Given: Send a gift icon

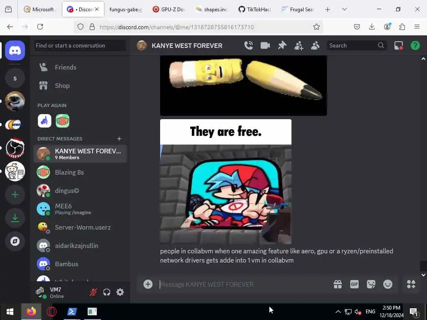Looking at the screenshot, I should tap(338, 284).
